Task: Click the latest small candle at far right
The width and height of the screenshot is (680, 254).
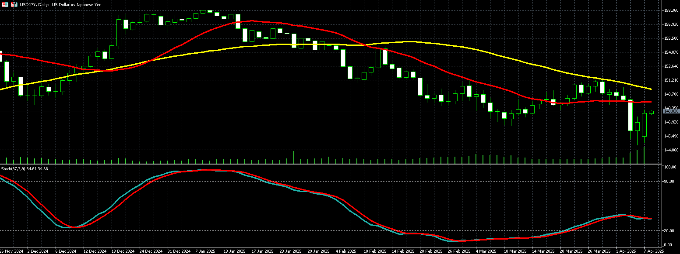Action: [651, 113]
